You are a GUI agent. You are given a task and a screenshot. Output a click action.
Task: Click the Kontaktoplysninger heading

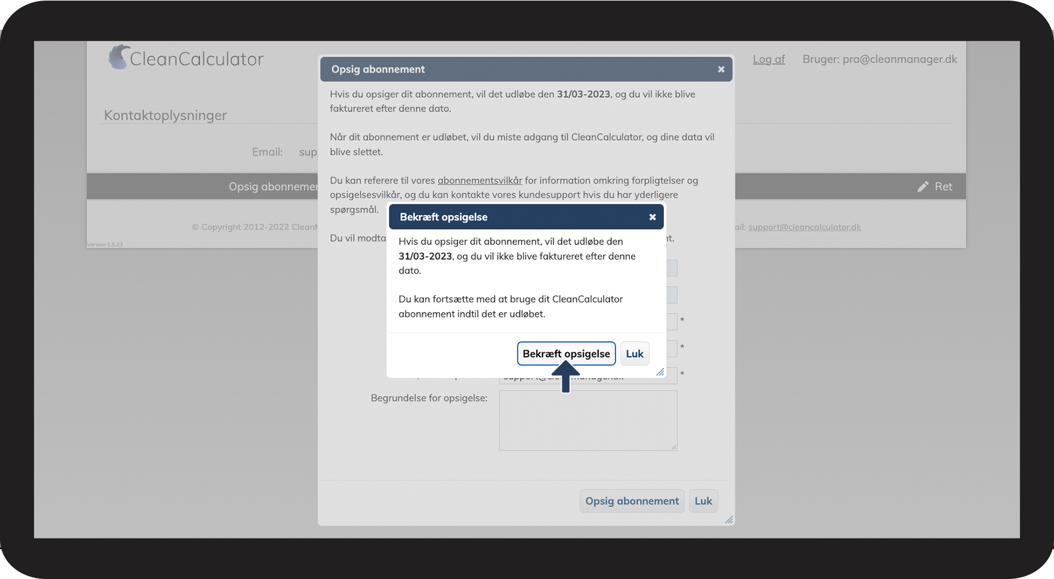click(165, 115)
